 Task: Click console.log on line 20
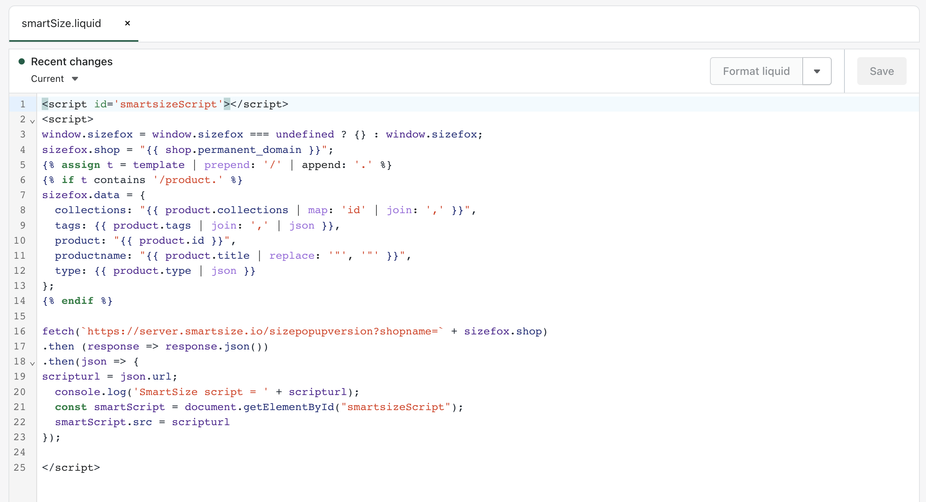90,392
